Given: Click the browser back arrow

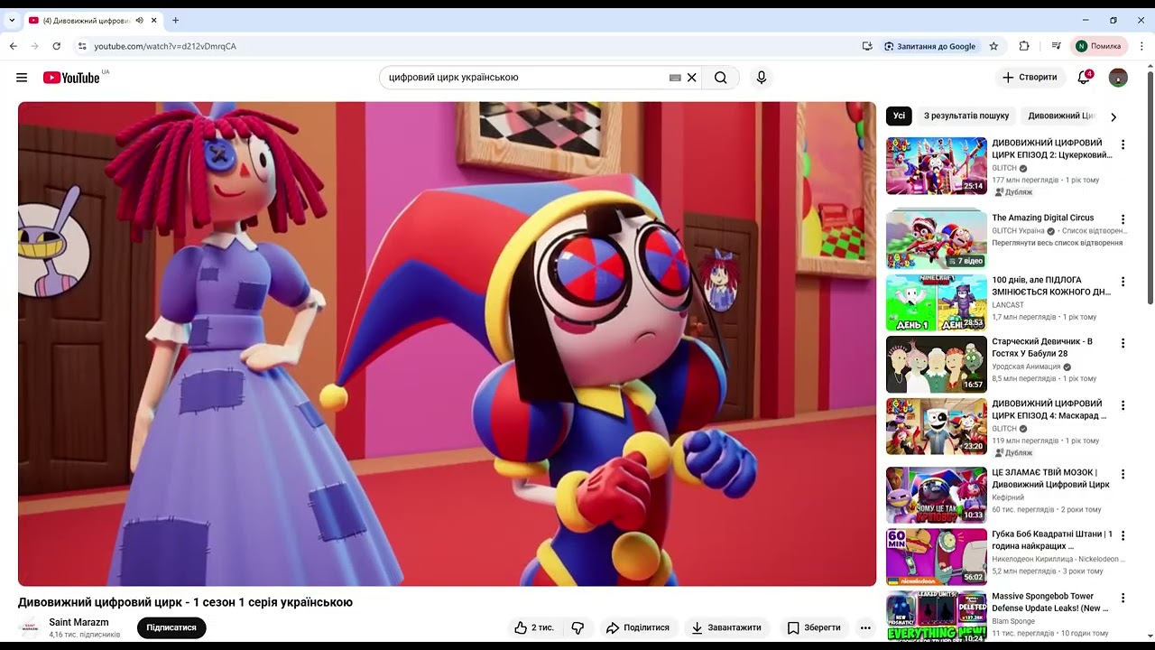Looking at the screenshot, I should coord(14,46).
